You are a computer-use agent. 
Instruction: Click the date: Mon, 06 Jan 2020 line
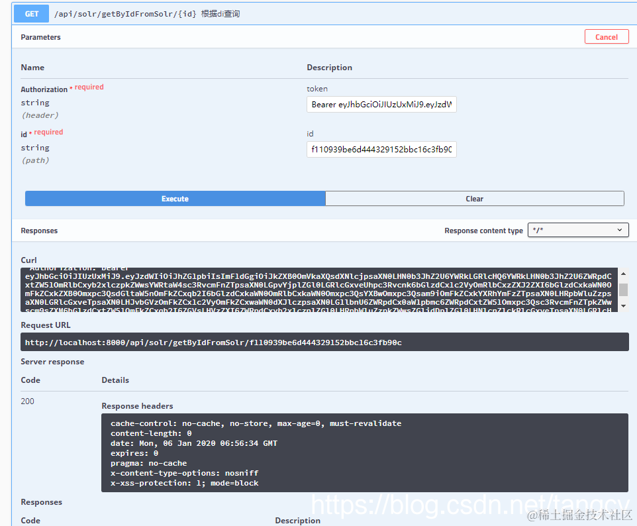tap(194, 443)
